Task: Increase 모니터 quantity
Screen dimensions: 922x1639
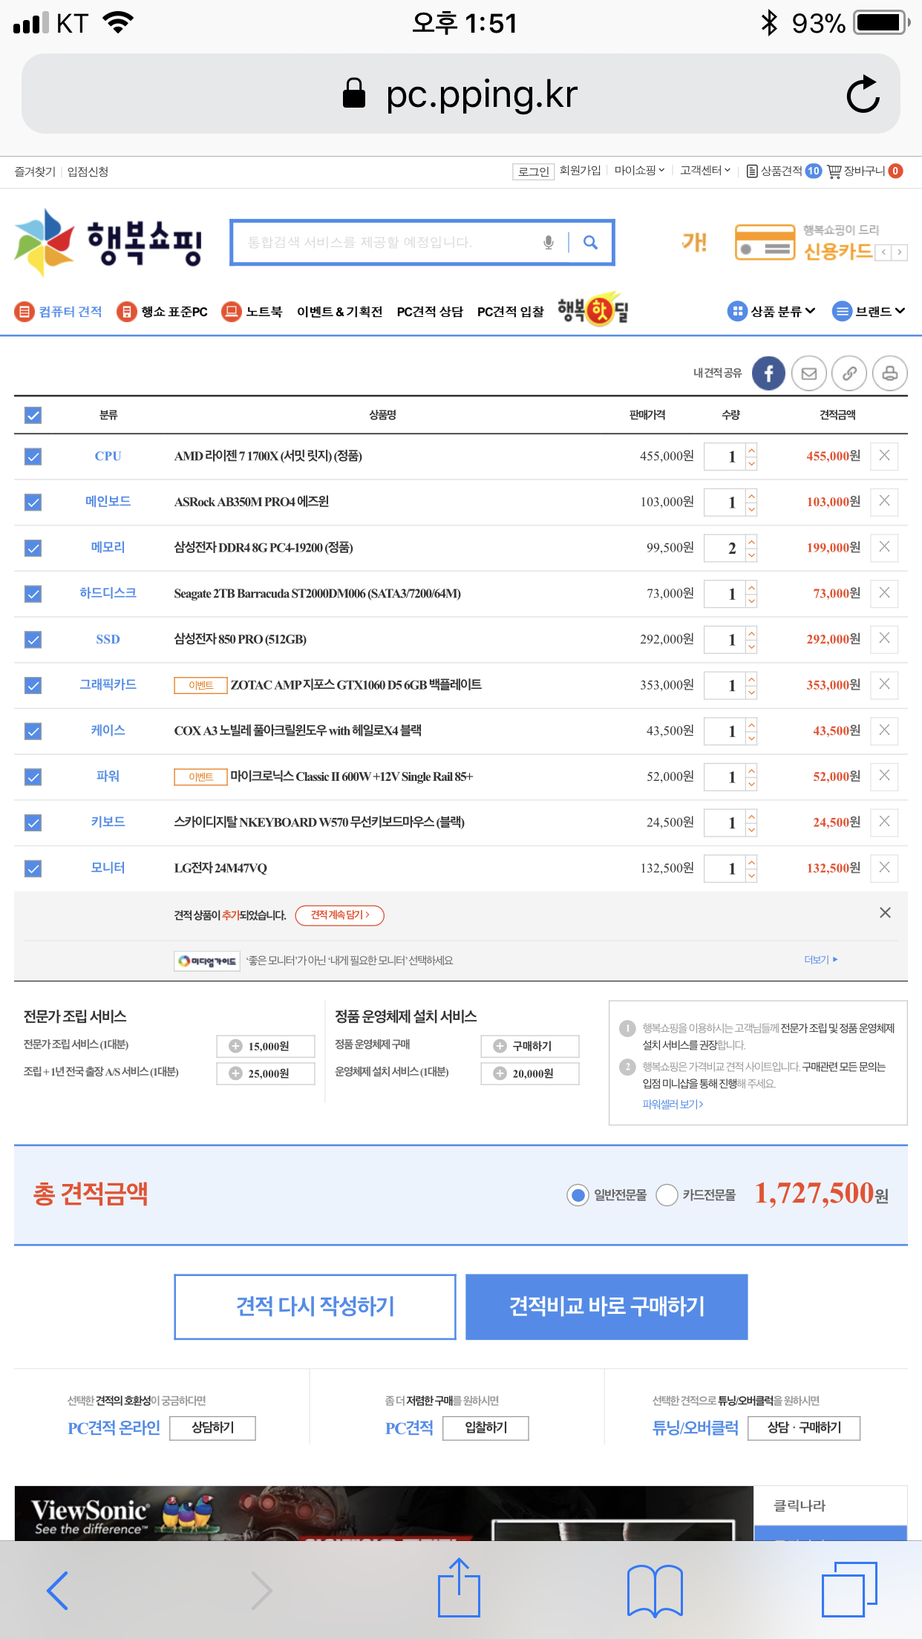Action: 751,861
